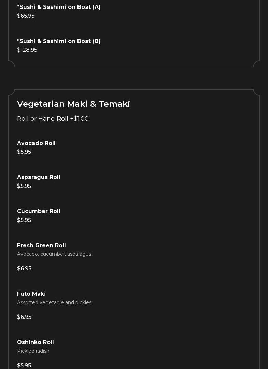The height and width of the screenshot is (369, 268).
Task: Pick the Fresh Green Roll menu item
Action: click(41, 246)
